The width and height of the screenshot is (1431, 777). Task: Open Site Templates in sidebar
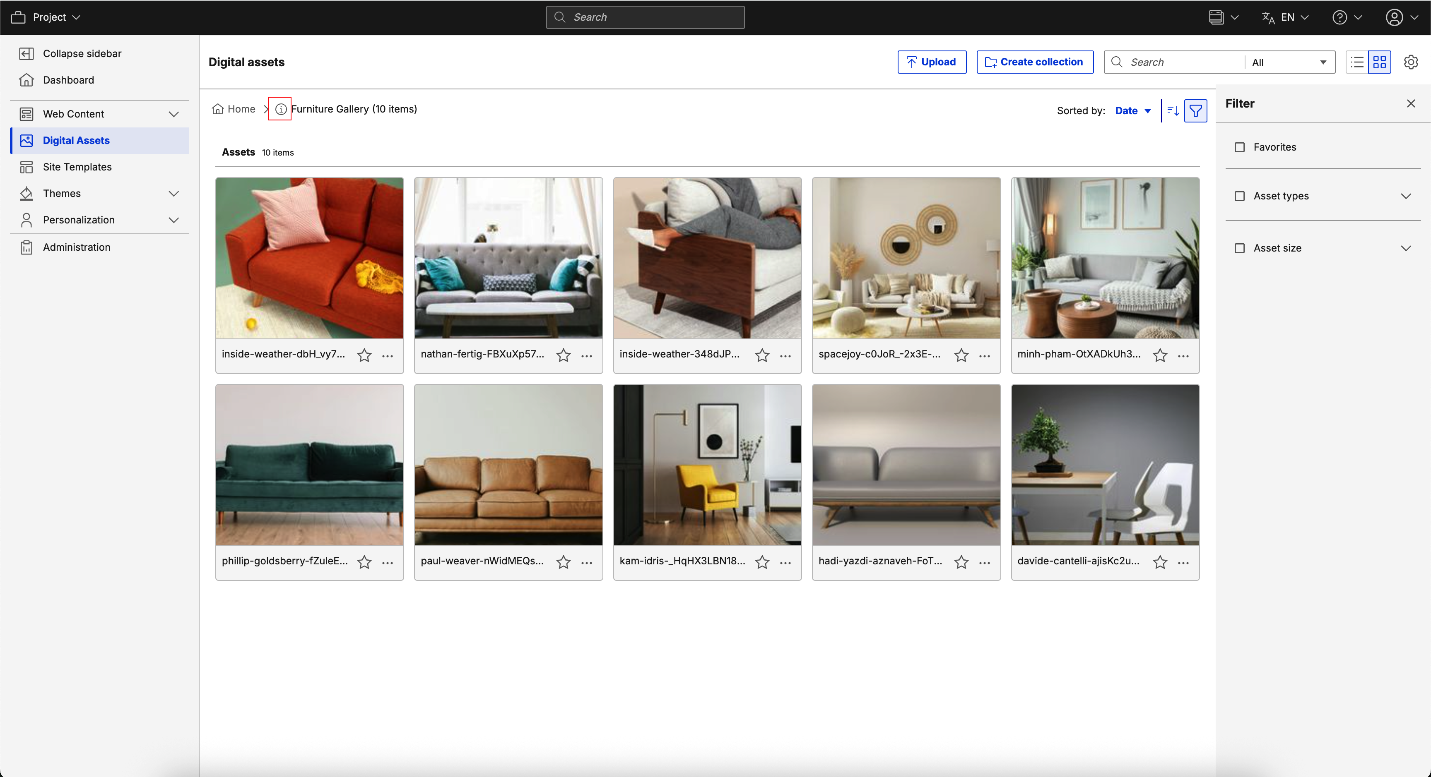pyautogui.click(x=77, y=166)
